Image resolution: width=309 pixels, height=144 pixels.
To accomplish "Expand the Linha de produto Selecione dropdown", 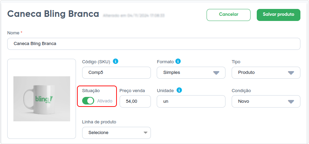I will tap(116, 133).
